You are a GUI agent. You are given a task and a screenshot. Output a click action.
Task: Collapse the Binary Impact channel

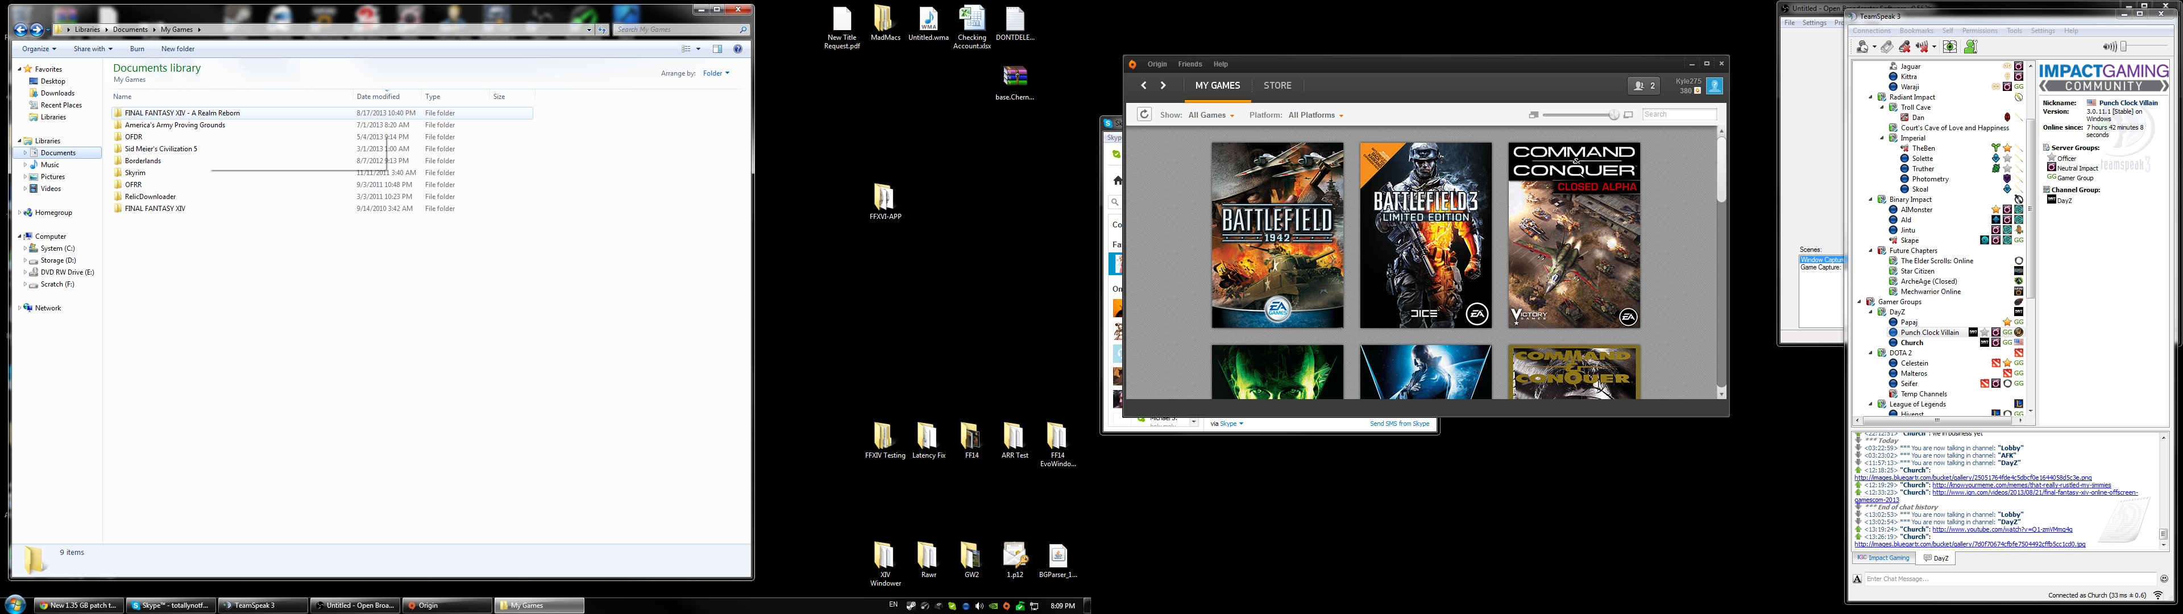pyautogui.click(x=1871, y=200)
